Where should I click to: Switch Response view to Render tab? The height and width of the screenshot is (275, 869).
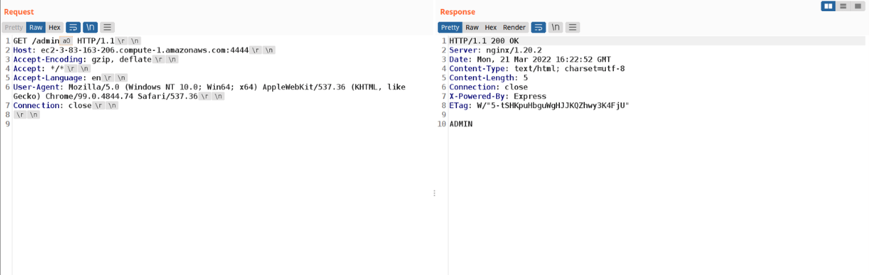pyautogui.click(x=514, y=27)
